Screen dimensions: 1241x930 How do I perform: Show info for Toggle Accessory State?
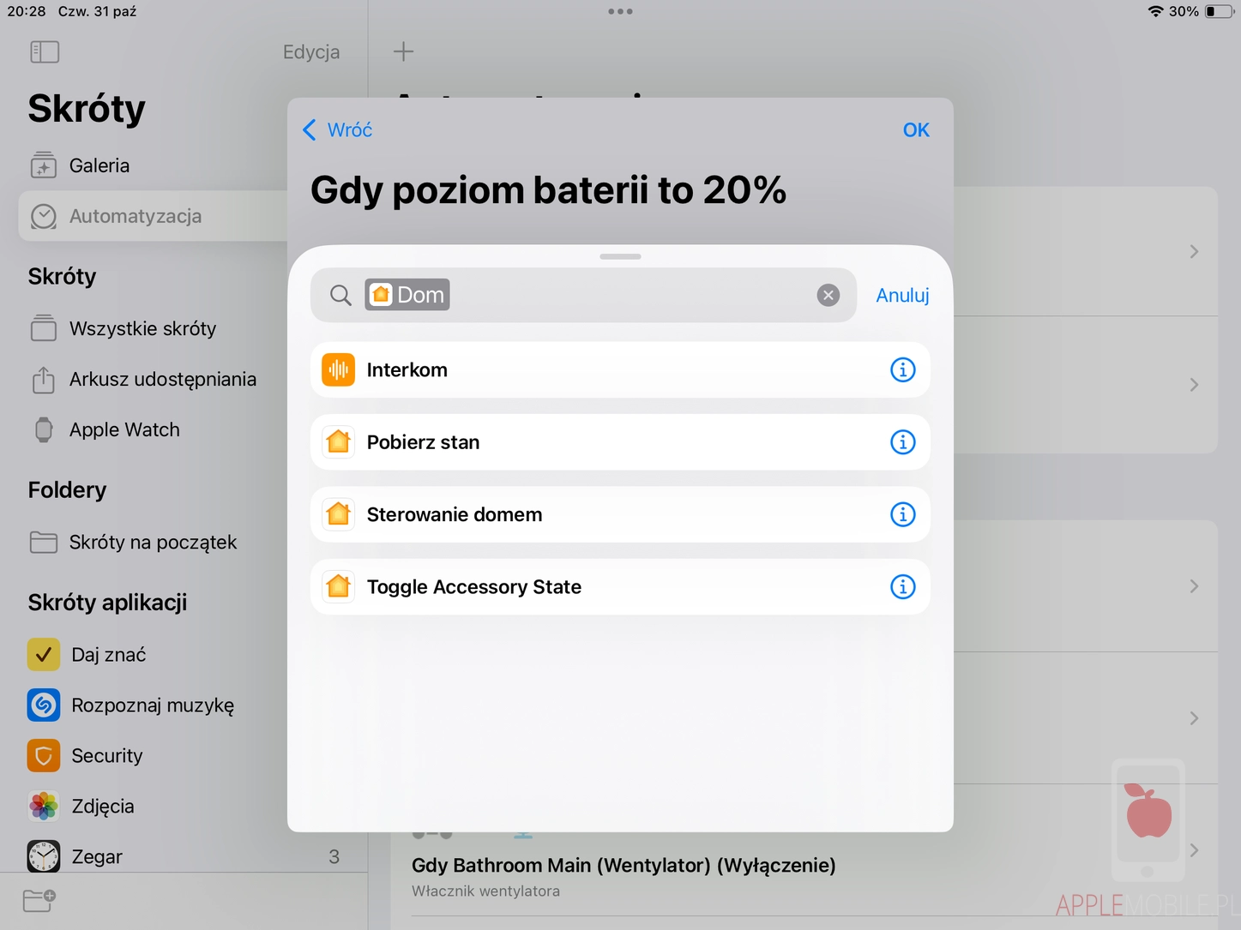pyautogui.click(x=902, y=587)
